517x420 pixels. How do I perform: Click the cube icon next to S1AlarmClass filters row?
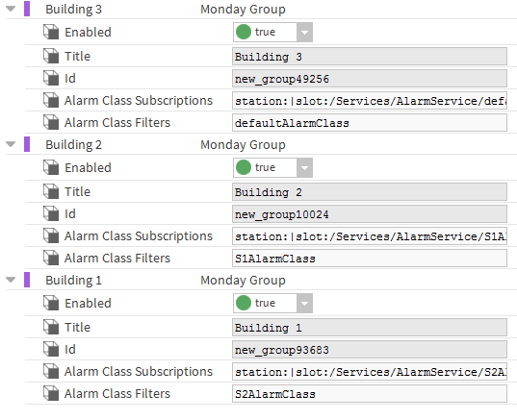tap(51, 258)
